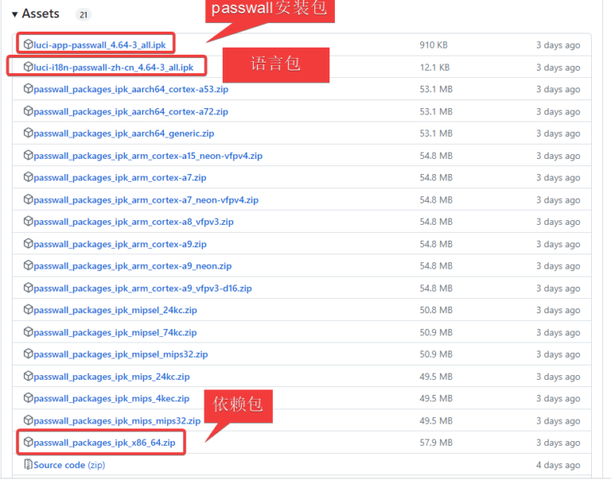Click package icon next to aarch64_generic.zip
The image size is (611, 480).
(x=29, y=134)
